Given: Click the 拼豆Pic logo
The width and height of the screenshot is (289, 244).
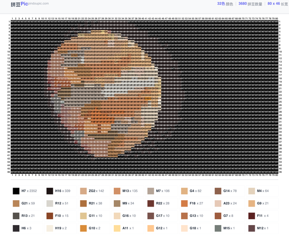Looking at the screenshot, I should 19,4.
